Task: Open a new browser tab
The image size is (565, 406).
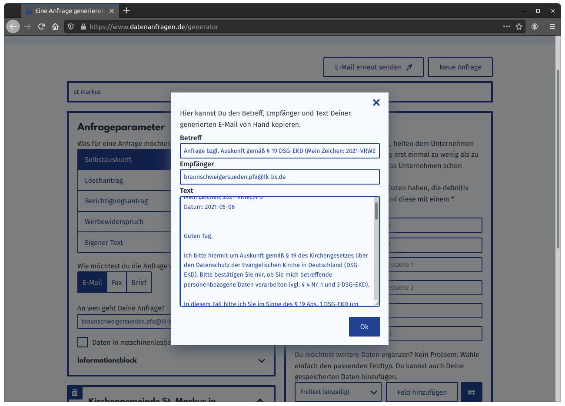Action: (126, 10)
